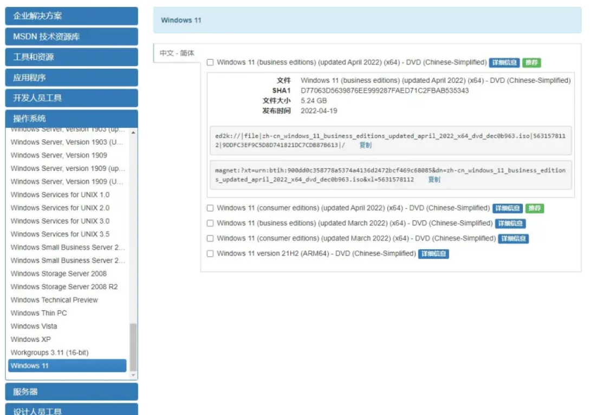Check Windows 11 business editions March 2022 checkbox
The image size is (590, 415).
click(x=210, y=223)
